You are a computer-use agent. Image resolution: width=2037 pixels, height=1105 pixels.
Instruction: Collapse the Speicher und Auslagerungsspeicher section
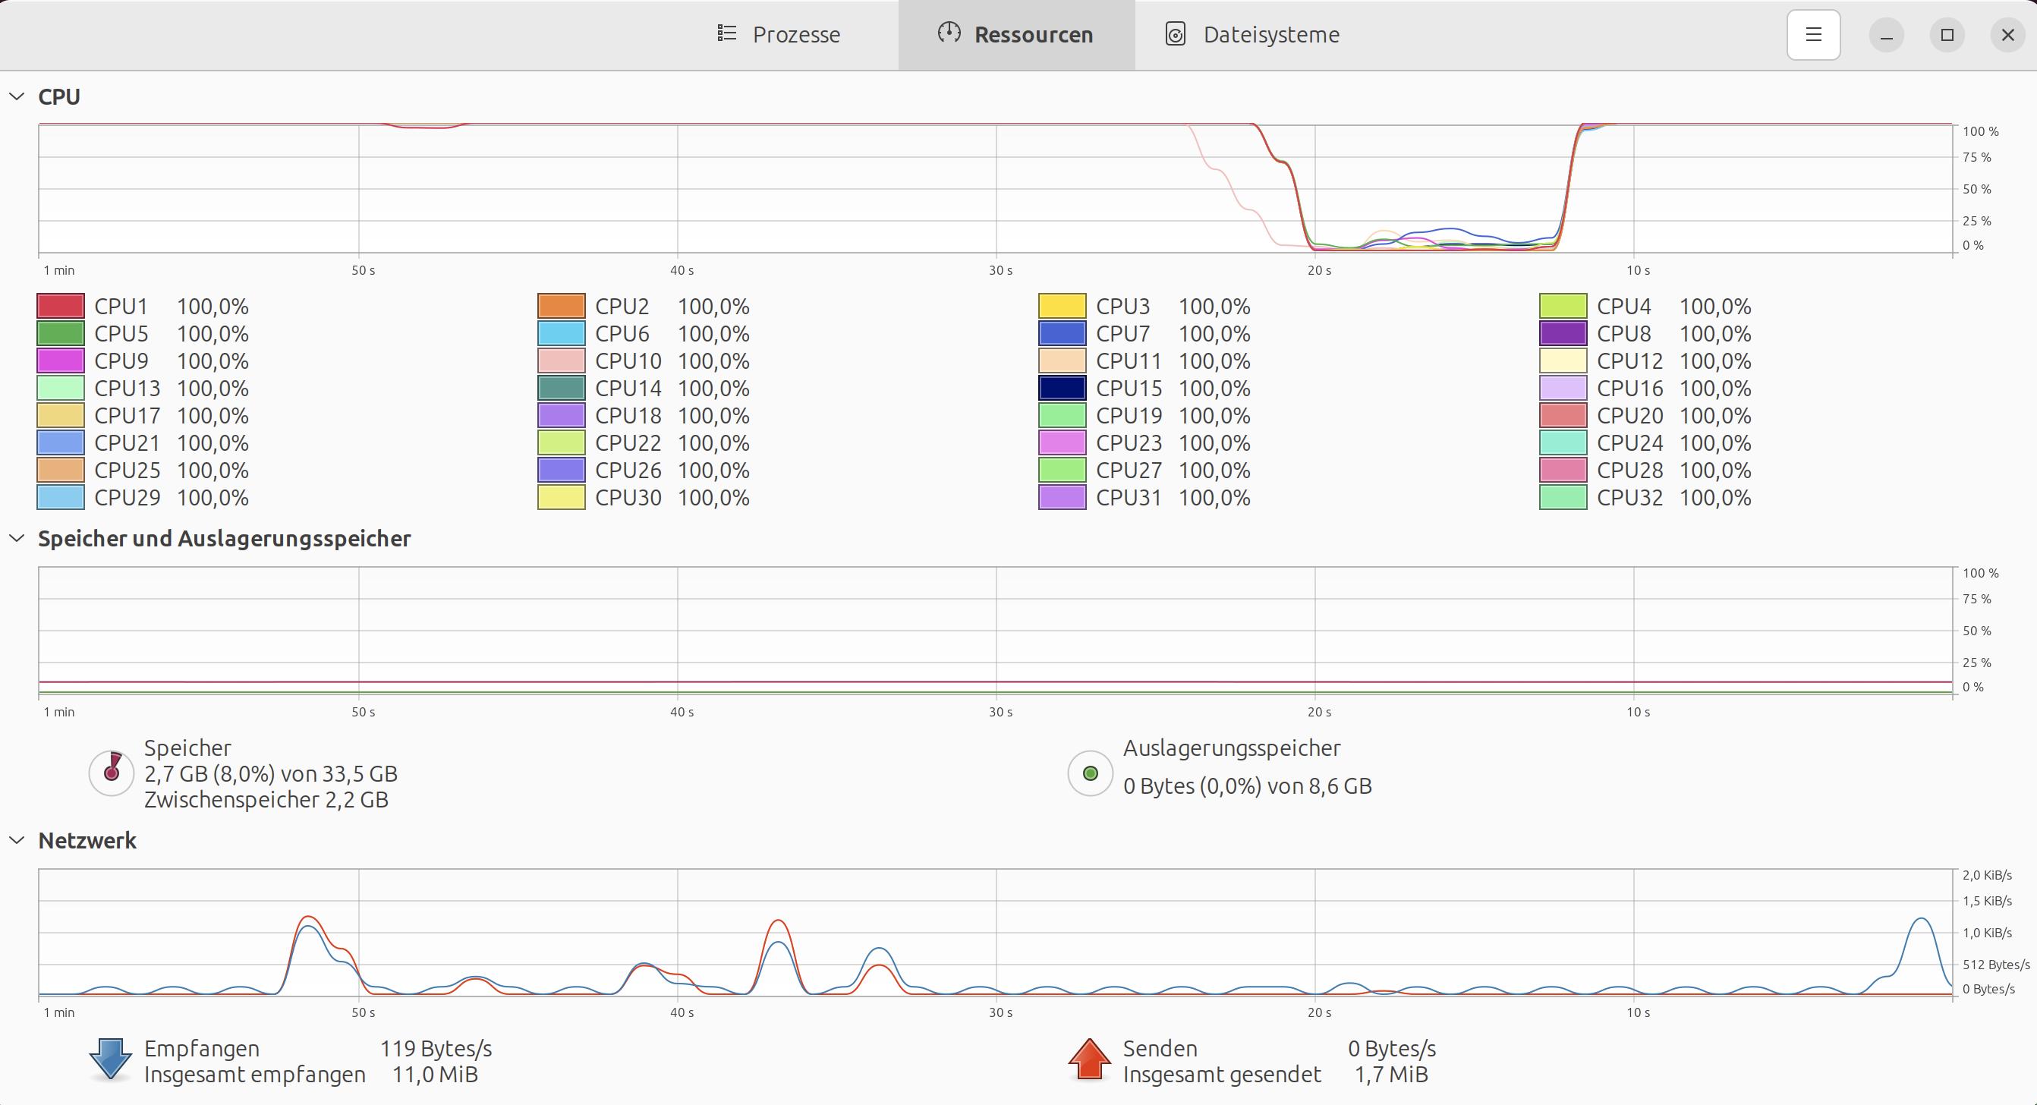tap(17, 539)
